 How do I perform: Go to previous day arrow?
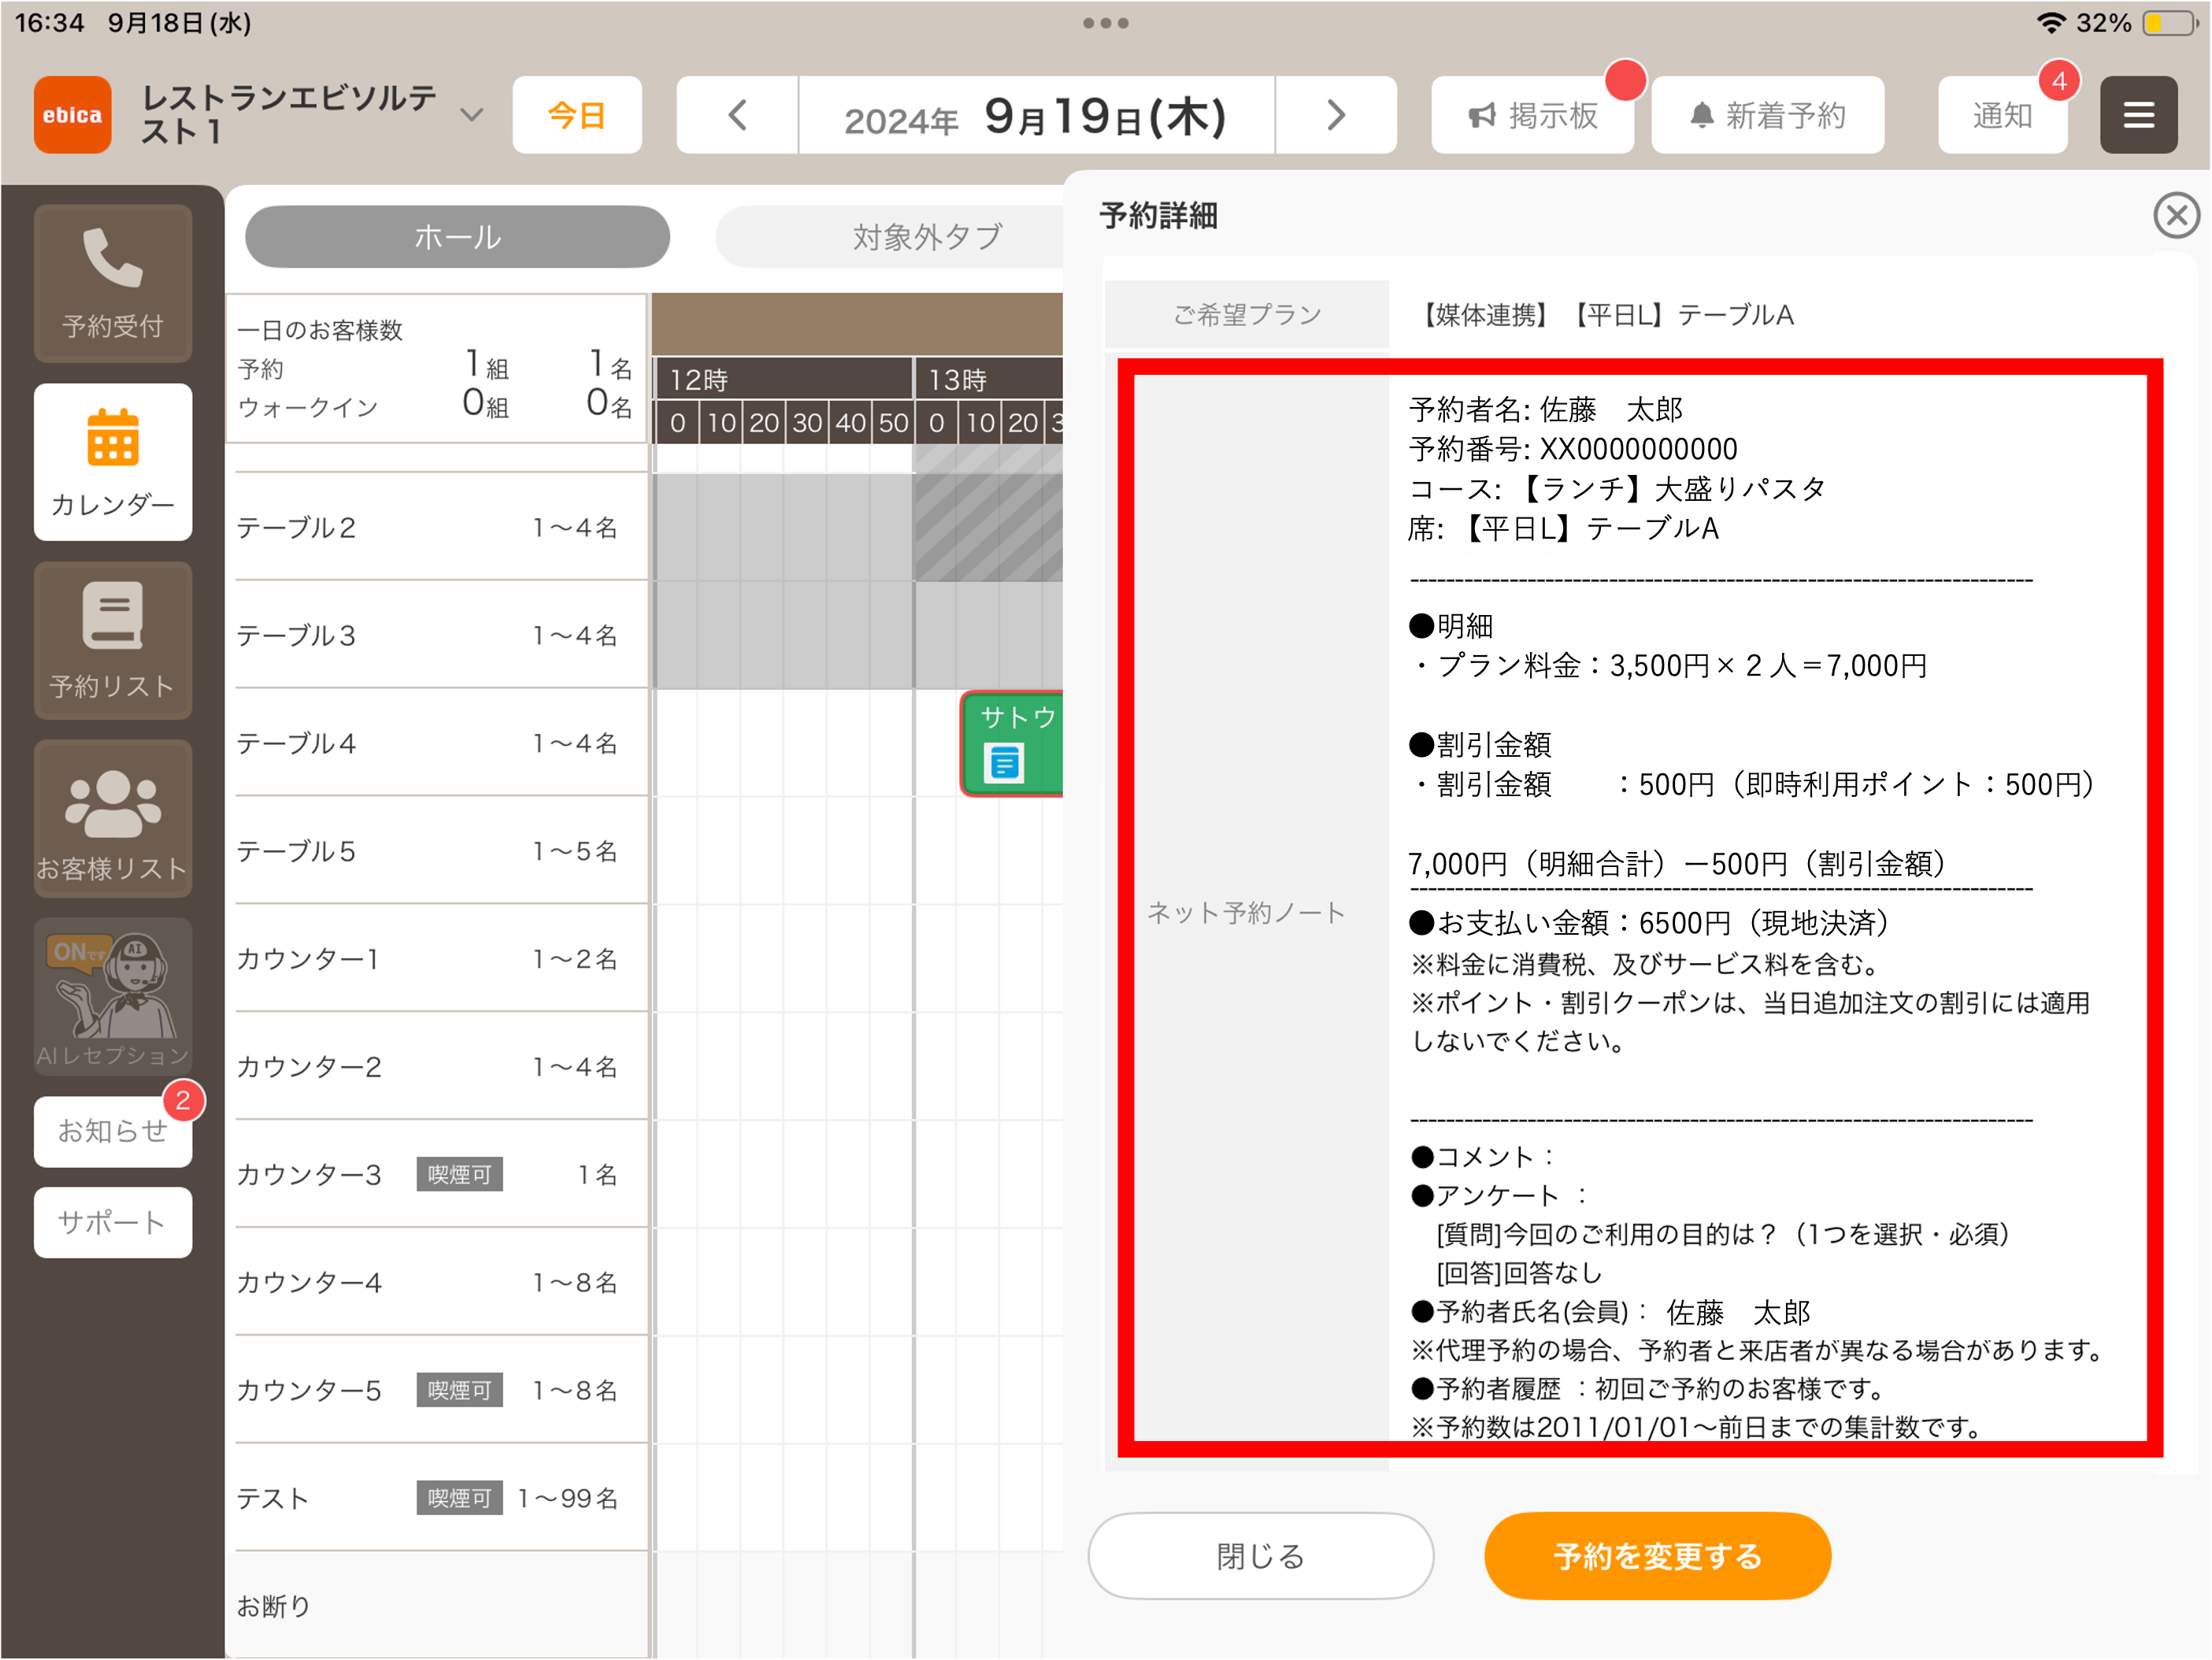pyautogui.click(x=738, y=115)
